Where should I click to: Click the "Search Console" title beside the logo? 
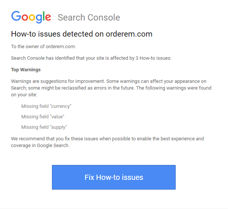89,18
